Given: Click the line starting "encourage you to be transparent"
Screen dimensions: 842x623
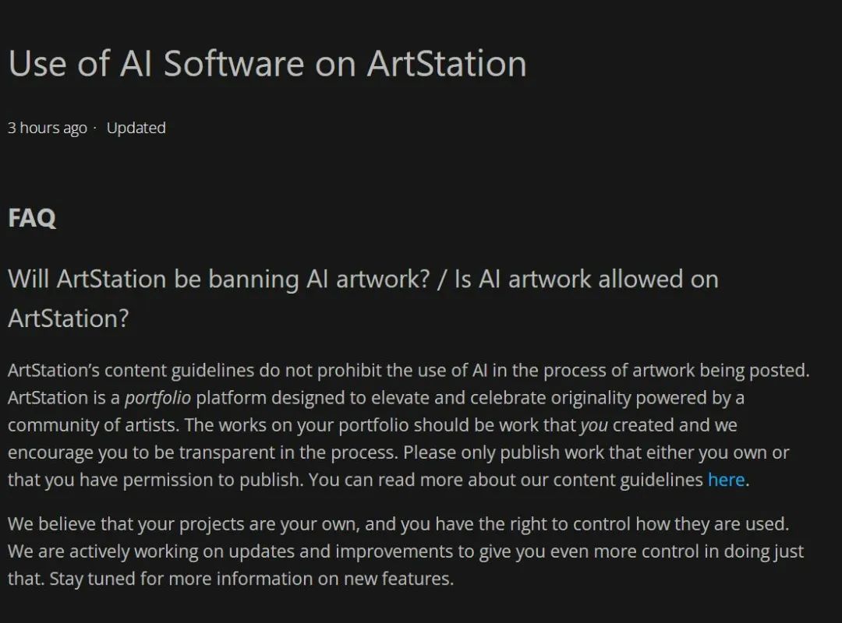Looking at the screenshot, I should coord(398,452).
